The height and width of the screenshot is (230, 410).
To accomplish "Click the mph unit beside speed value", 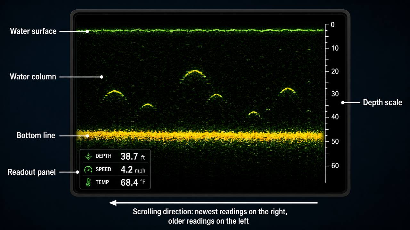I will (x=140, y=170).
